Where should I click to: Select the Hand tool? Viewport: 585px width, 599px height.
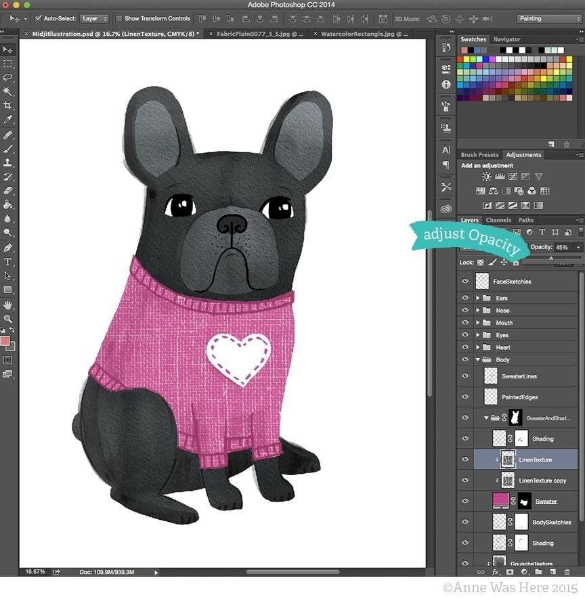click(8, 305)
